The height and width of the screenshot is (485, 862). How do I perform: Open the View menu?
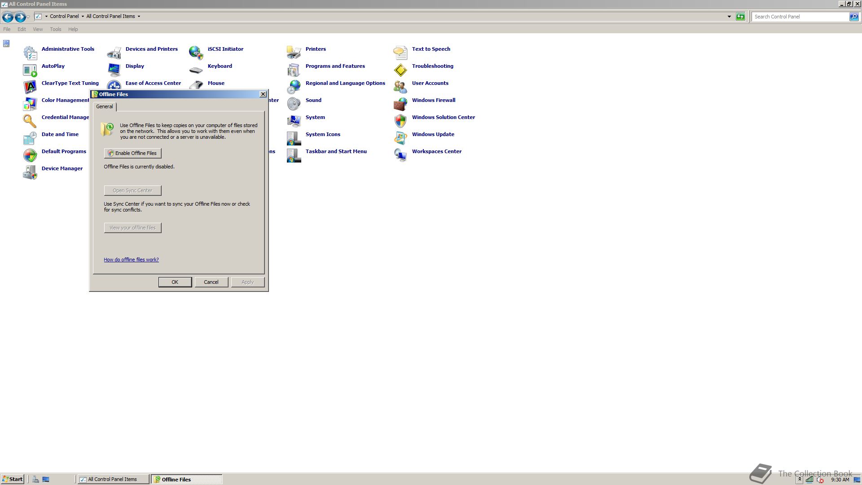click(x=38, y=29)
